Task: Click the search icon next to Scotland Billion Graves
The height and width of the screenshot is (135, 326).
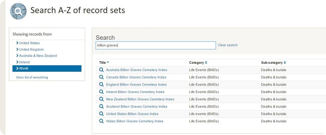Action: [x=101, y=106]
